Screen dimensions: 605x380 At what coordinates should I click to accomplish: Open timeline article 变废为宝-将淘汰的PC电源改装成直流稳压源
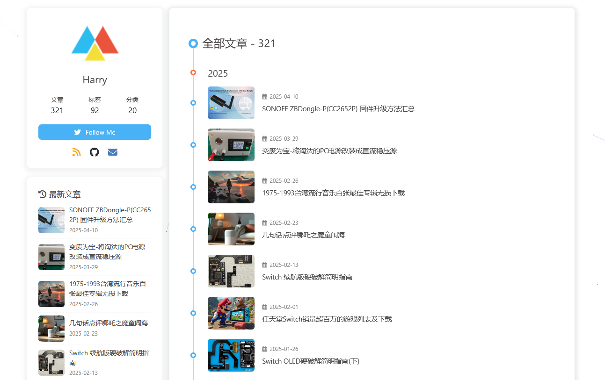point(329,151)
